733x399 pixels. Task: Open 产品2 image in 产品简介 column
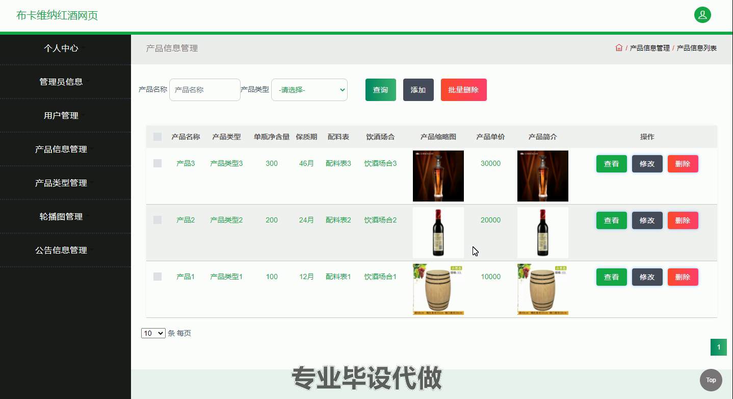click(x=543, y=233)
